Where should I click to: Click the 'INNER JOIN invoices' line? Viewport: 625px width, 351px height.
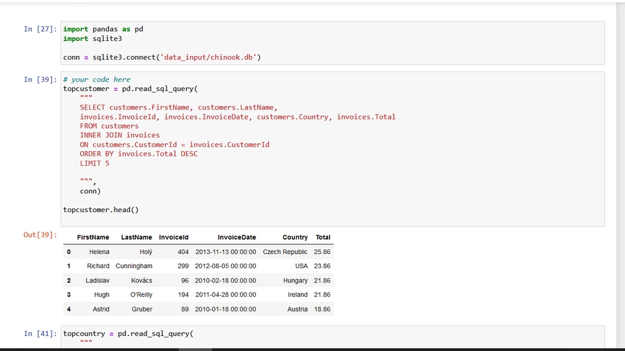point(120,135)
